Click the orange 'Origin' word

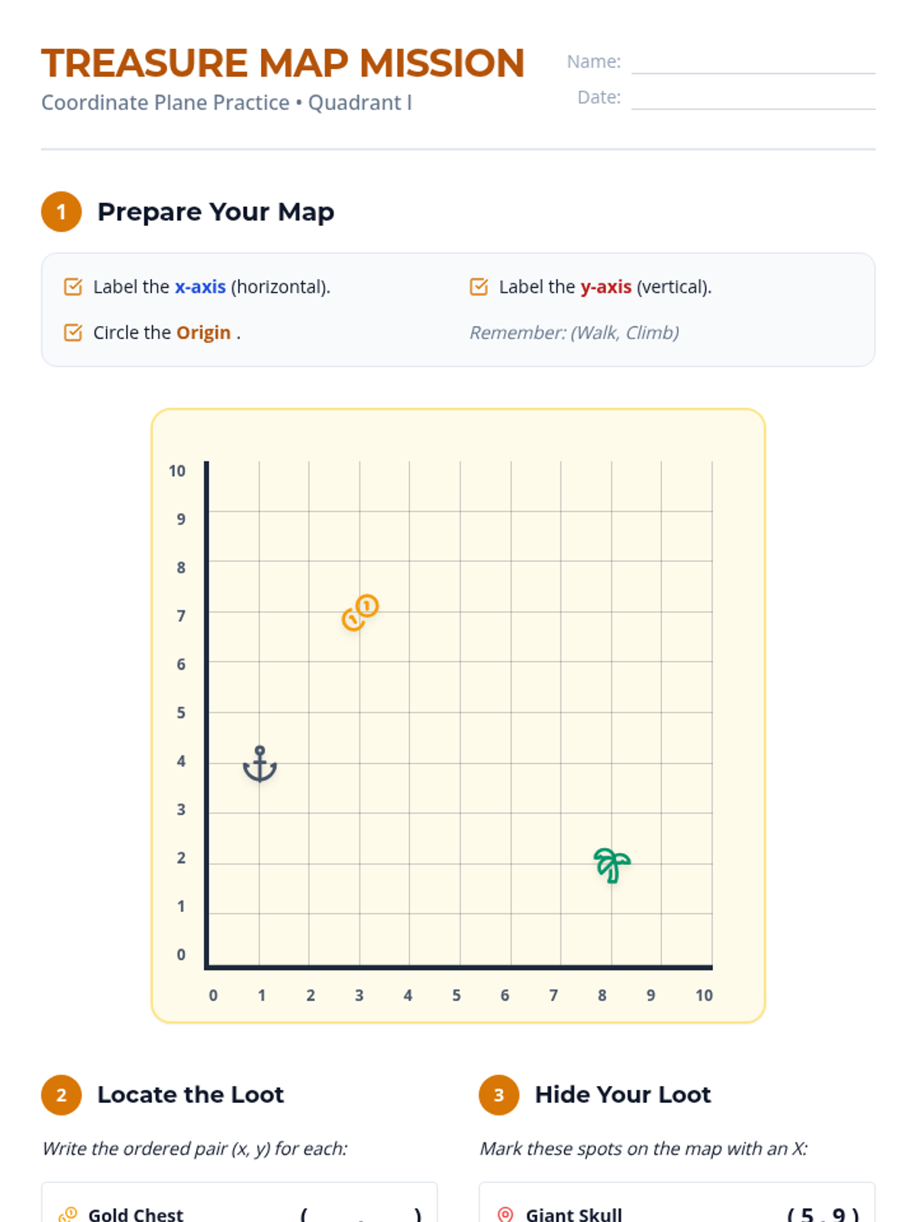(203, 333)
